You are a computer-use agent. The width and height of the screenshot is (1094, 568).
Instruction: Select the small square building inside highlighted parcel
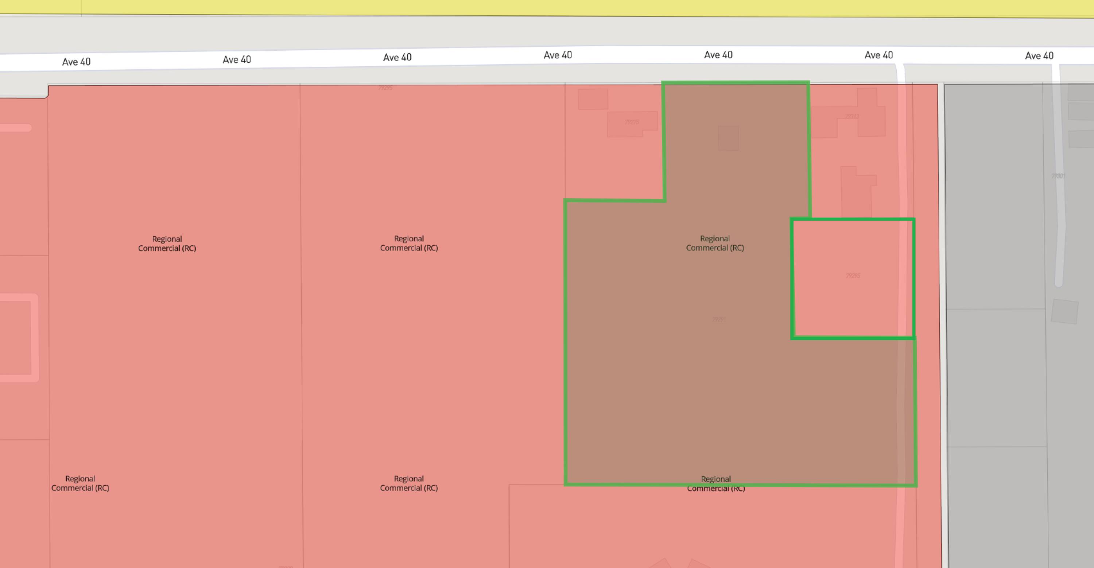tap(728, 138)
